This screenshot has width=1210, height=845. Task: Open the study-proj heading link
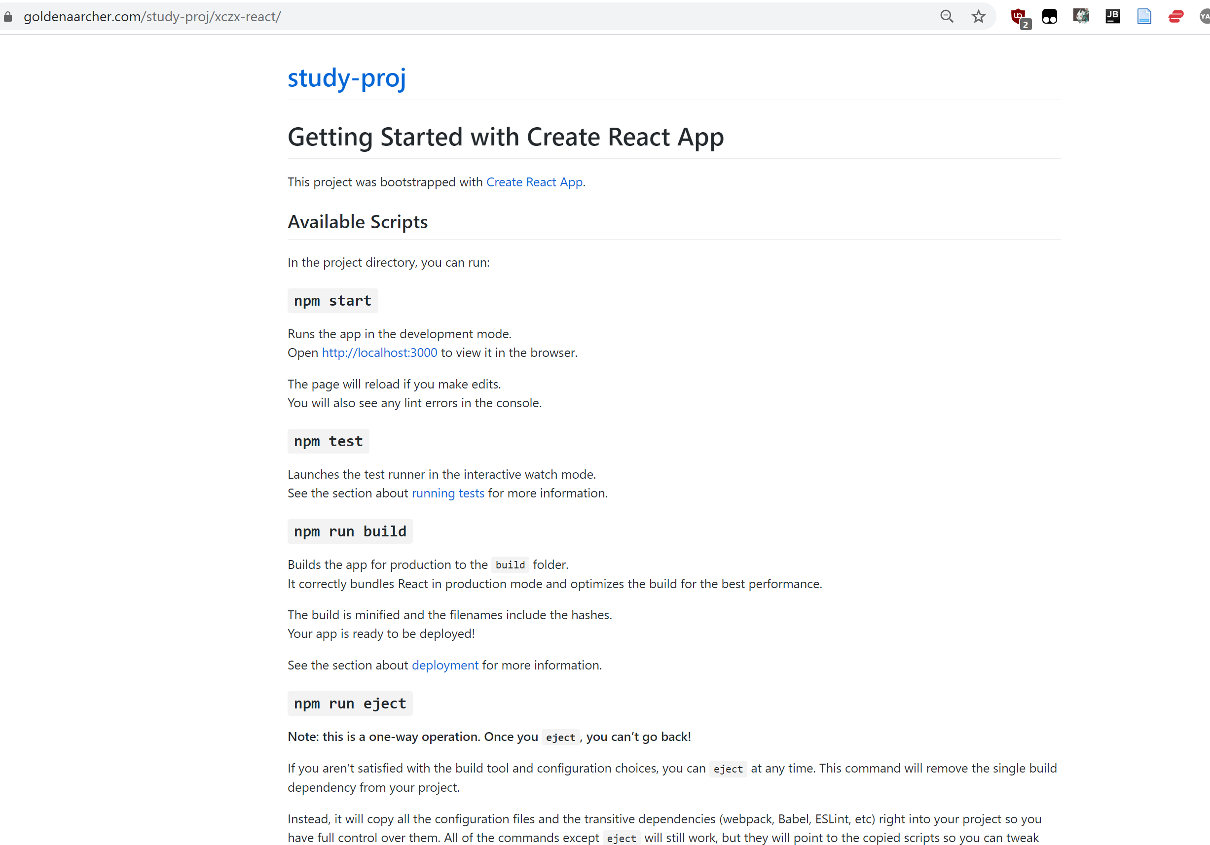coord(347,78)
